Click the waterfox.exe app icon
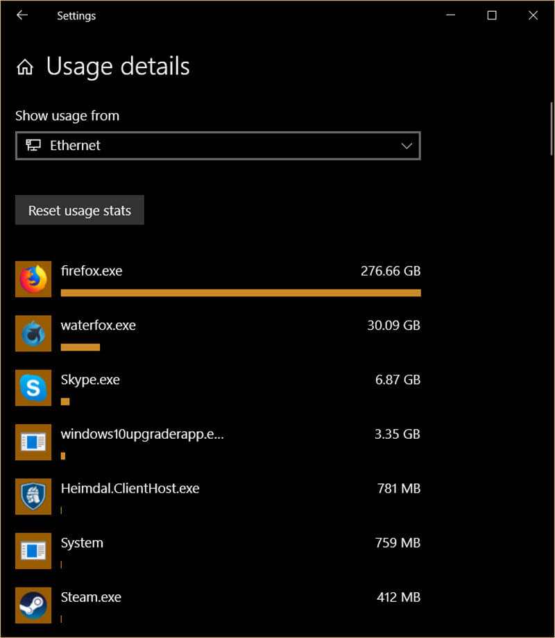Screen dimensions: 555x638 pyautogui.click(x=33, y=333)
